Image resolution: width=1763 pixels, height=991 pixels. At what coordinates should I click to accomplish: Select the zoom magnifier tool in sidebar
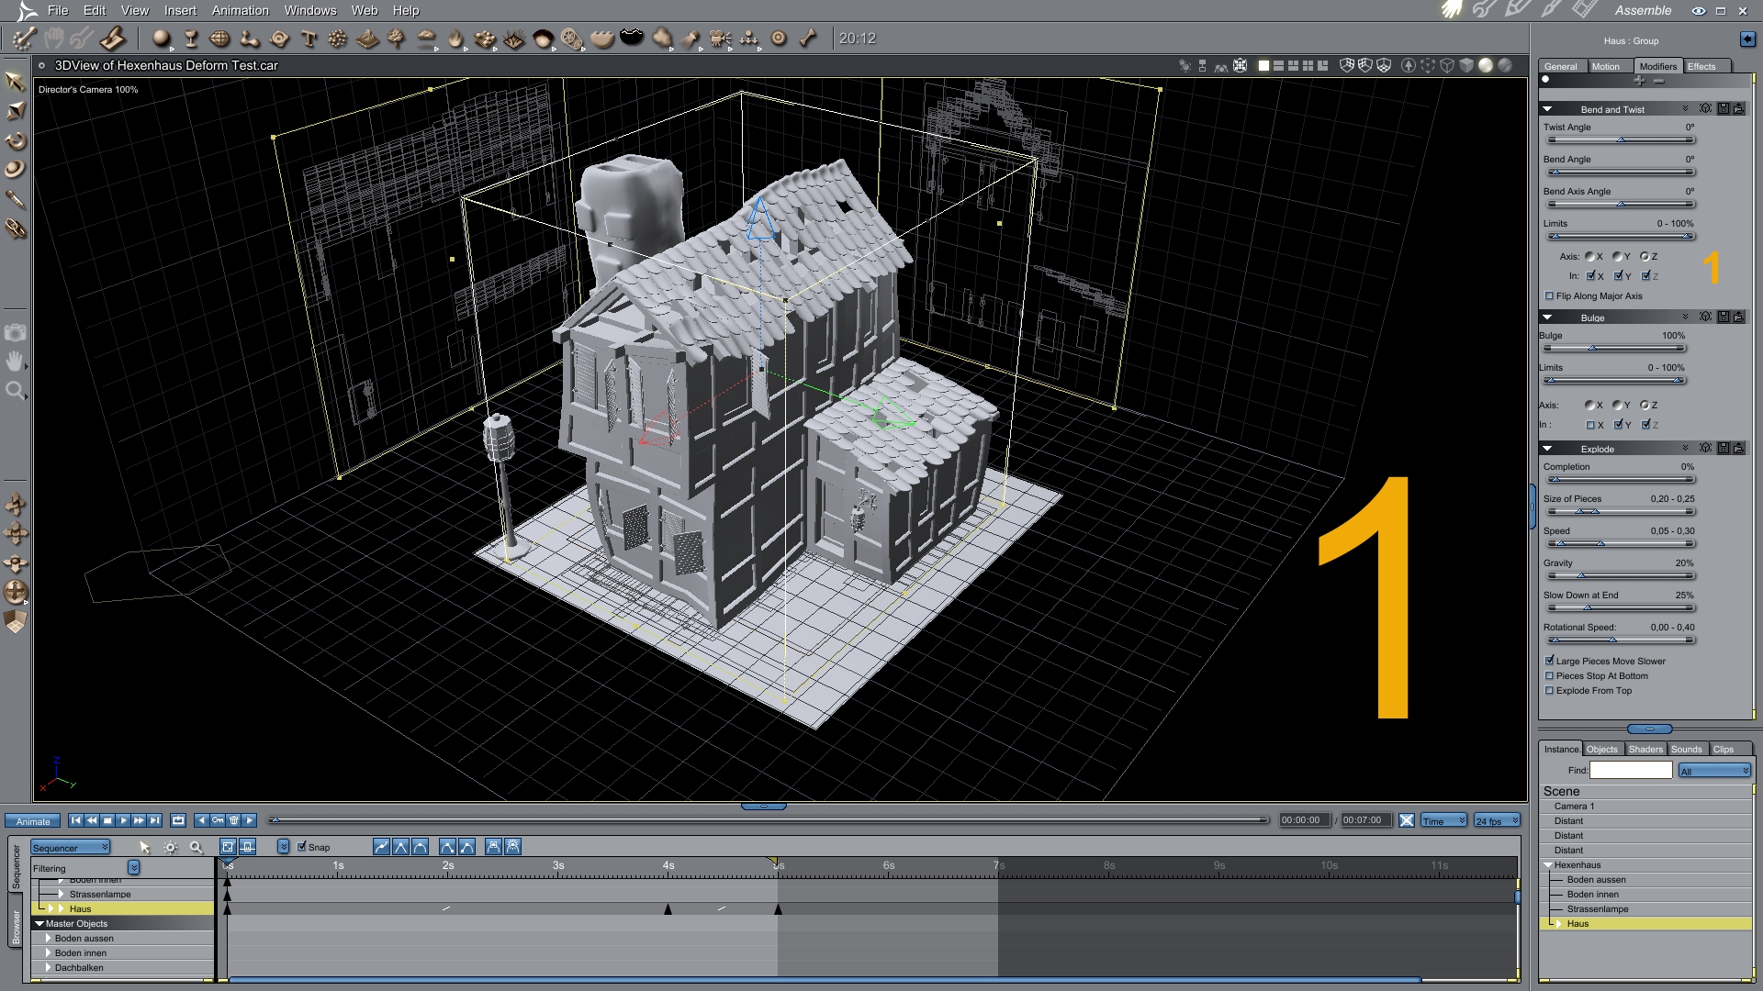click(15, 391)
